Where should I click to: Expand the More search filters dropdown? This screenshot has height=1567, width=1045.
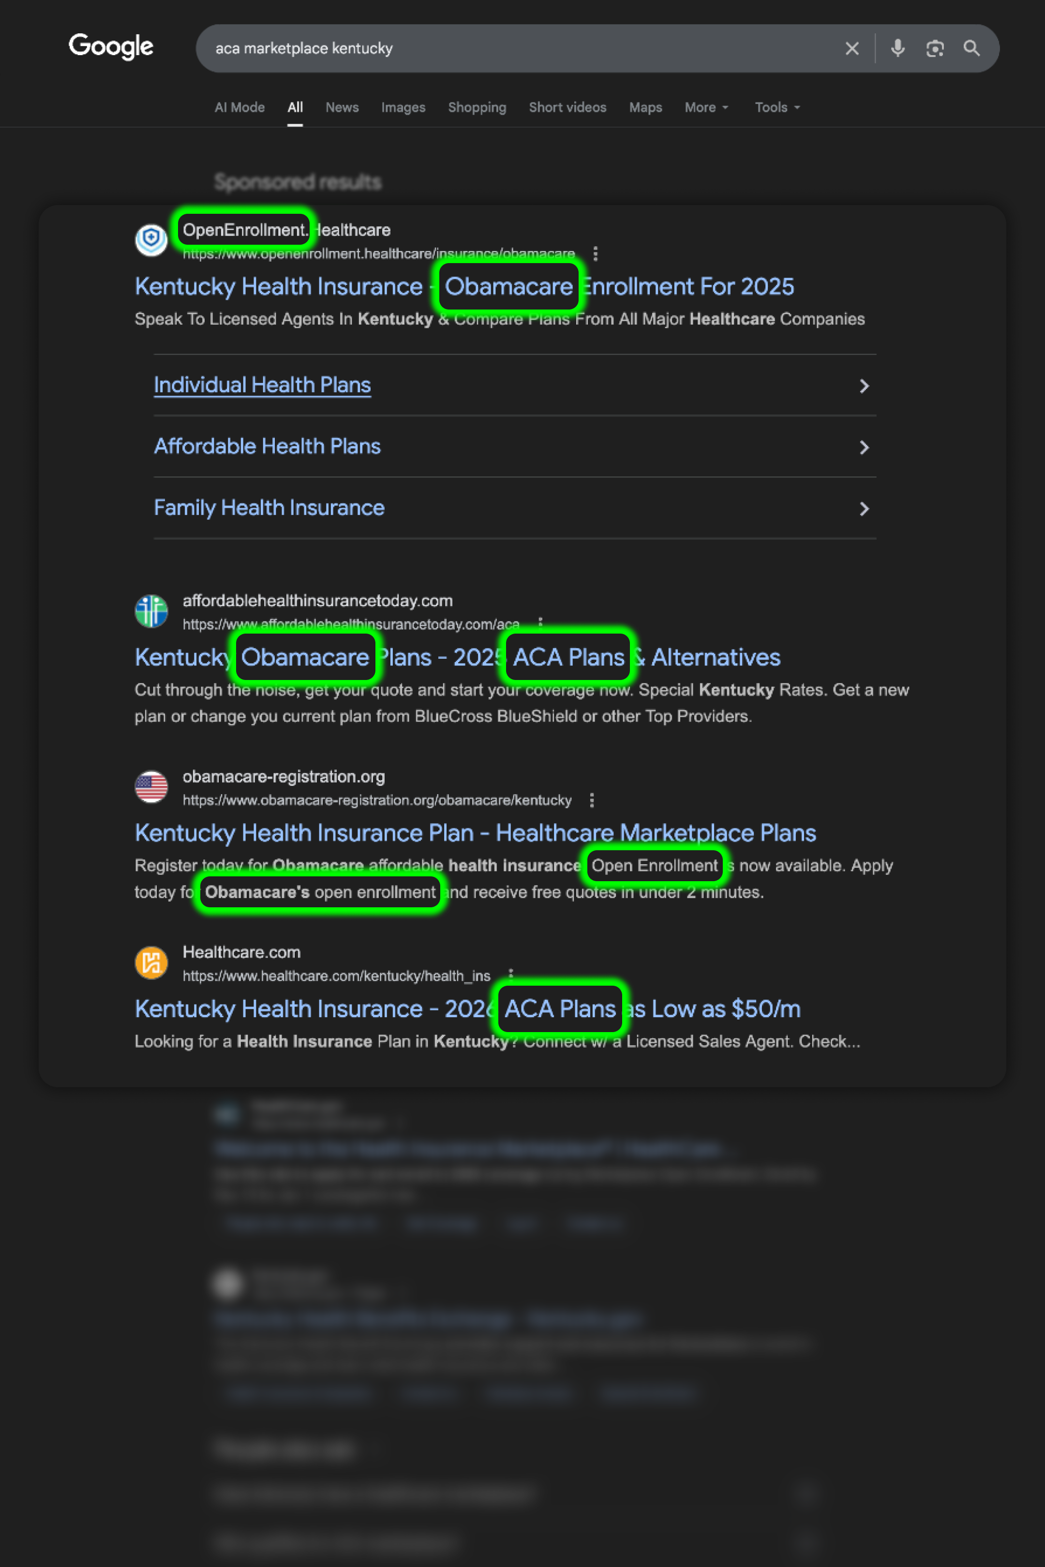[706, 107]
